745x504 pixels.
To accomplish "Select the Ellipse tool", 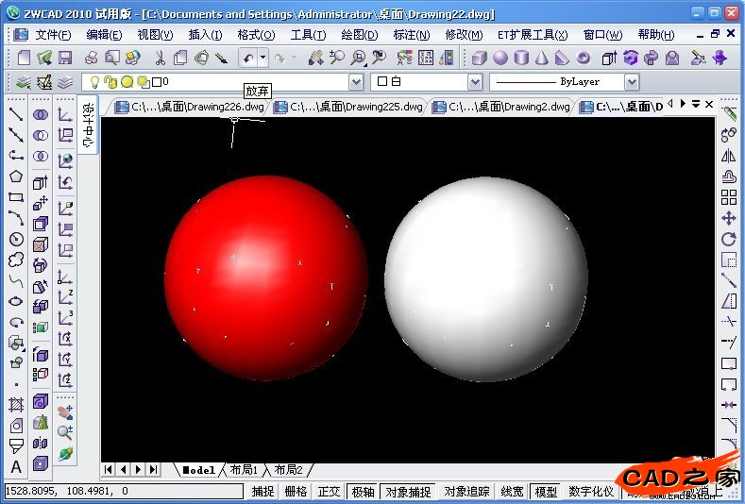I will (16, 301).
